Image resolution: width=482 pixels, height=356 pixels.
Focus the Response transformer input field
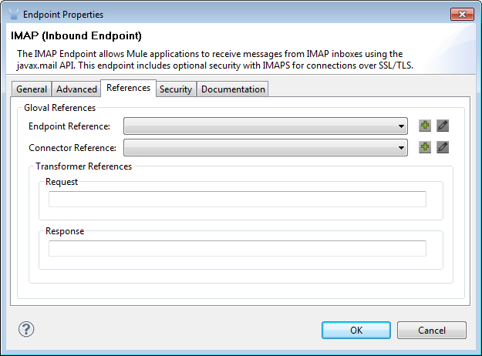point(238,248)
